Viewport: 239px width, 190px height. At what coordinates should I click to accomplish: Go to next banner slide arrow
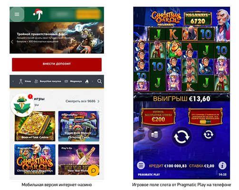point(102,42)
